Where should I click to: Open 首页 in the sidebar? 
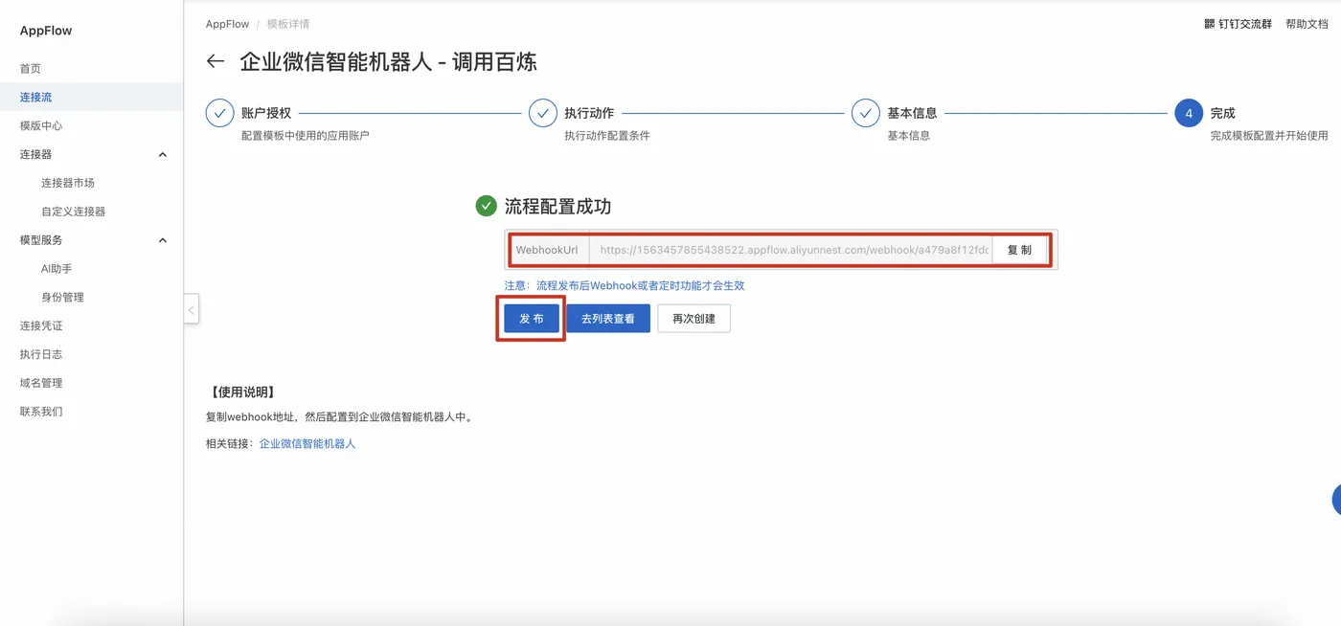(x=31, y=69)
